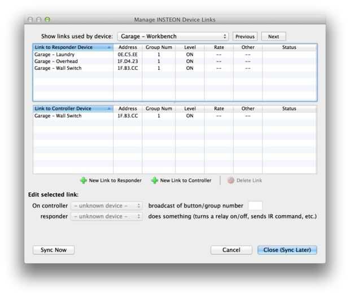Click ON level for Garage - Overhead
The width and height of the screenshot is (350, 297).
pyautogui.click(x=190, y=61)
